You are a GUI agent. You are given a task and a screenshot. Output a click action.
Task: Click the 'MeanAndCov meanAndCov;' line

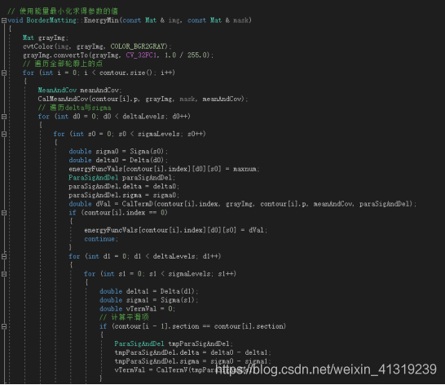80,91
